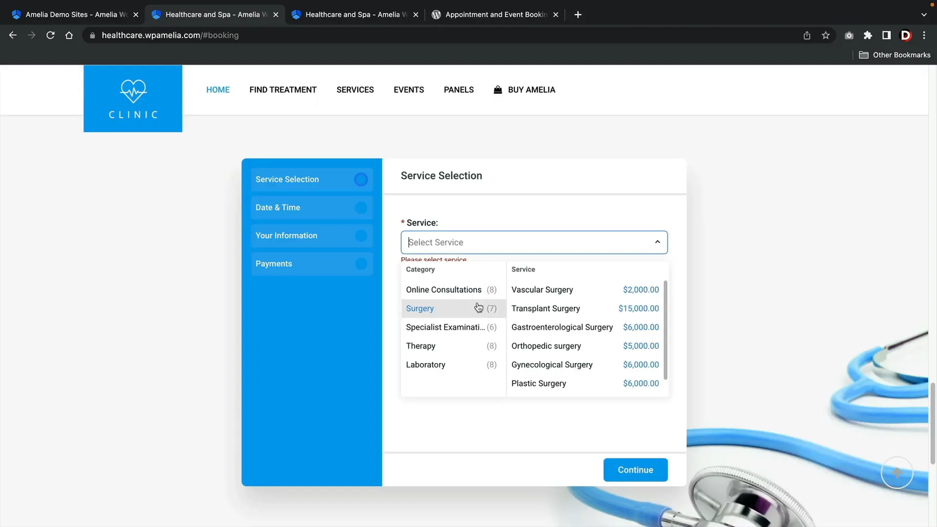Open FIND TREATMENT menu item
The width and height of the screenshot is (937, 527).
click(x=283, y=90)
